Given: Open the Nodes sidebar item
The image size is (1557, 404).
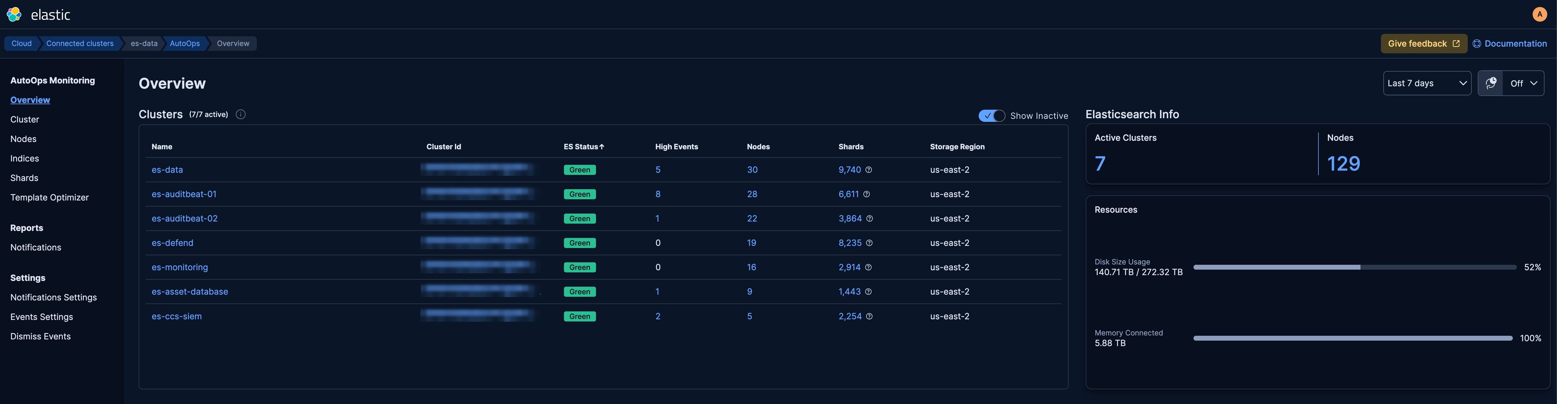Looking at the screenshot, I should (x=23, y=139).
